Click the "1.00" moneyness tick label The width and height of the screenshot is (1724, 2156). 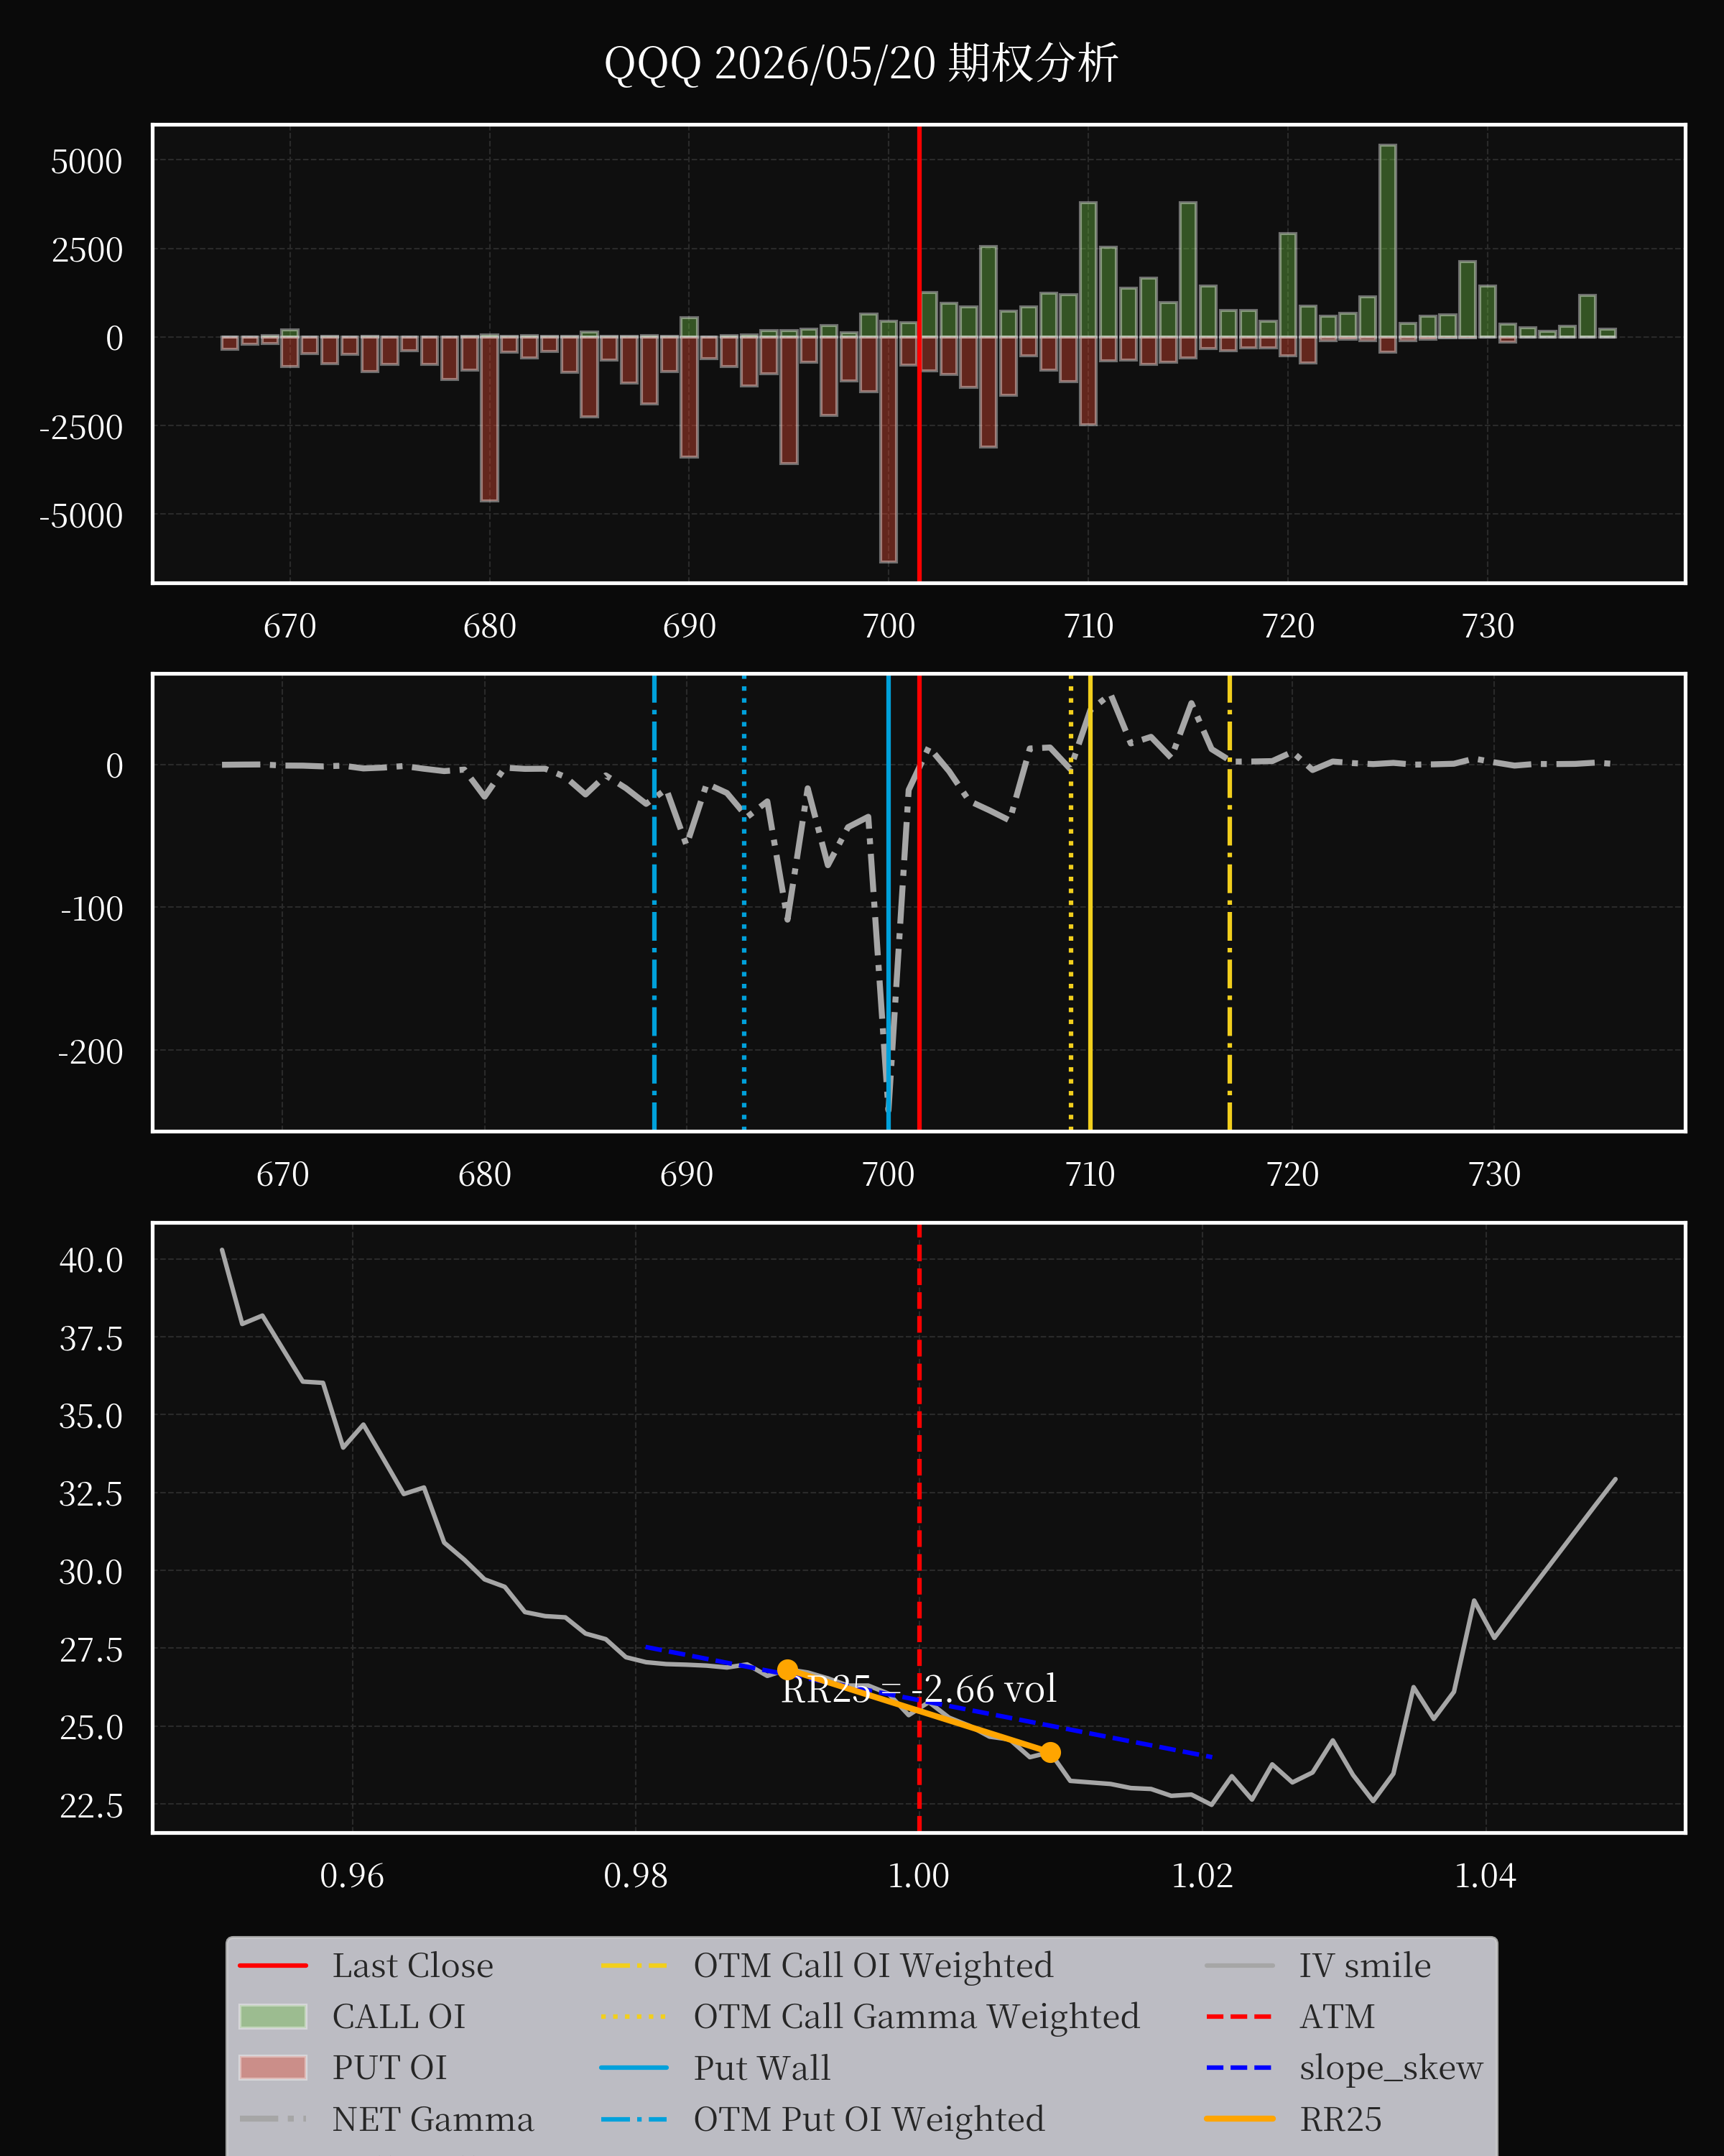coord(919,1876)
